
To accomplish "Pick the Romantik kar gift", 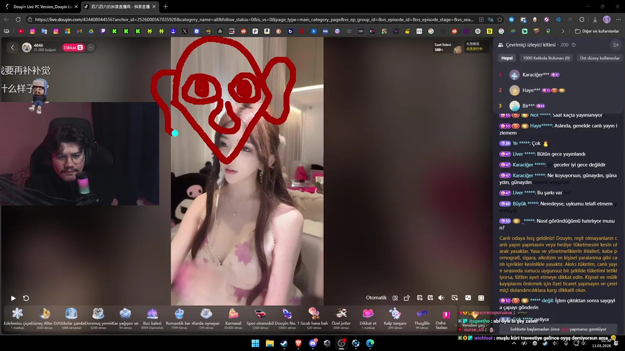I will 179,318.
